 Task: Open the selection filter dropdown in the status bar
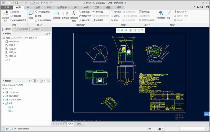tap(205, 129)
